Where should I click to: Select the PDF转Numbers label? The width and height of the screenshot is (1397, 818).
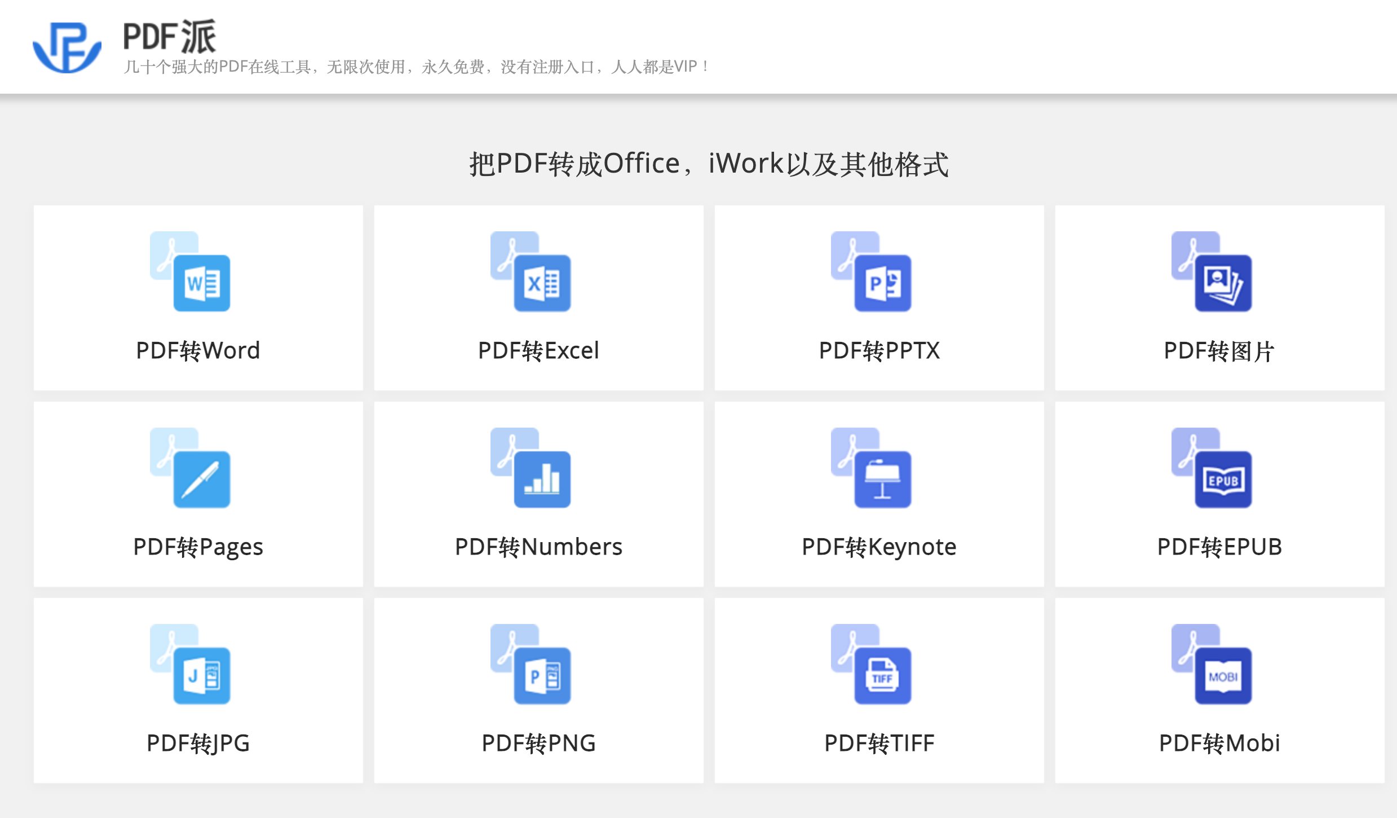538,547
